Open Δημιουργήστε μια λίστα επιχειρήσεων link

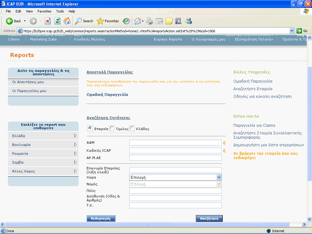268,145
